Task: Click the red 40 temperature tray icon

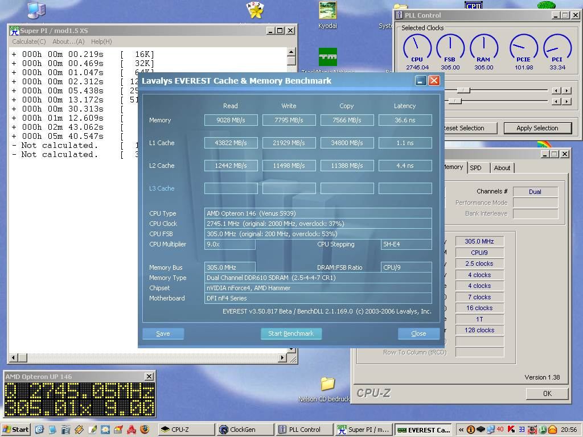Action: 500,430
